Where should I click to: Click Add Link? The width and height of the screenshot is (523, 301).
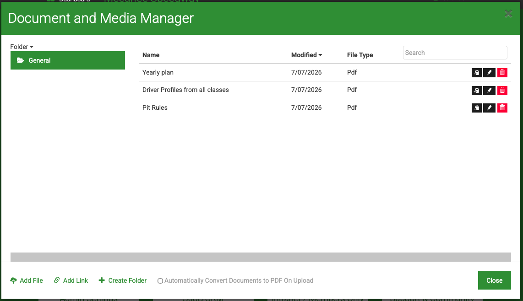[x=71, y=281]
